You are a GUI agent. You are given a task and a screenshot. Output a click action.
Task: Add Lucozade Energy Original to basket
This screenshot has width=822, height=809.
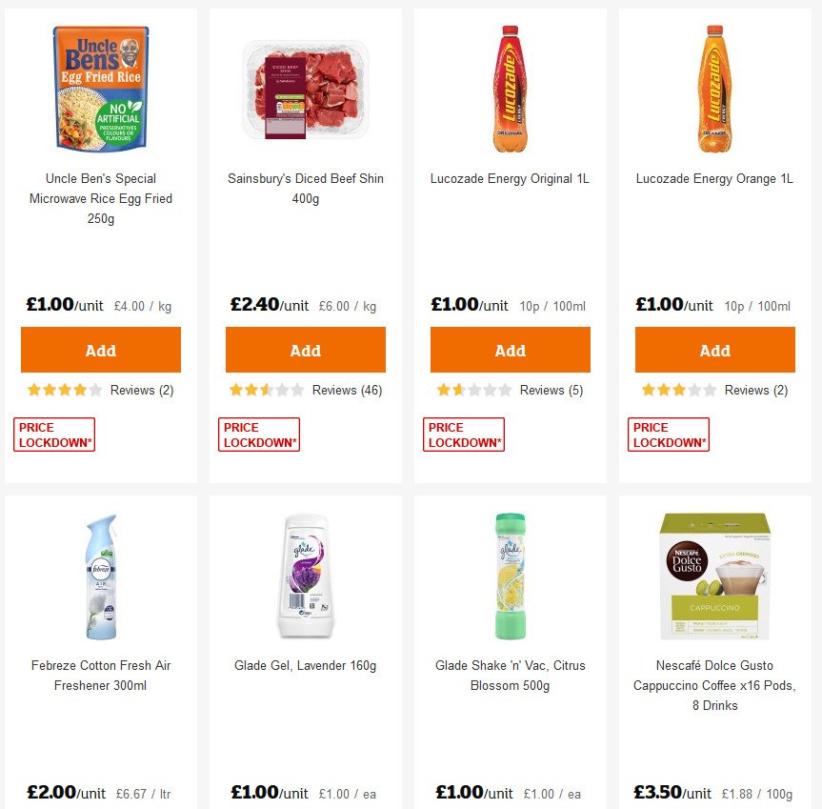pos(510,350)
